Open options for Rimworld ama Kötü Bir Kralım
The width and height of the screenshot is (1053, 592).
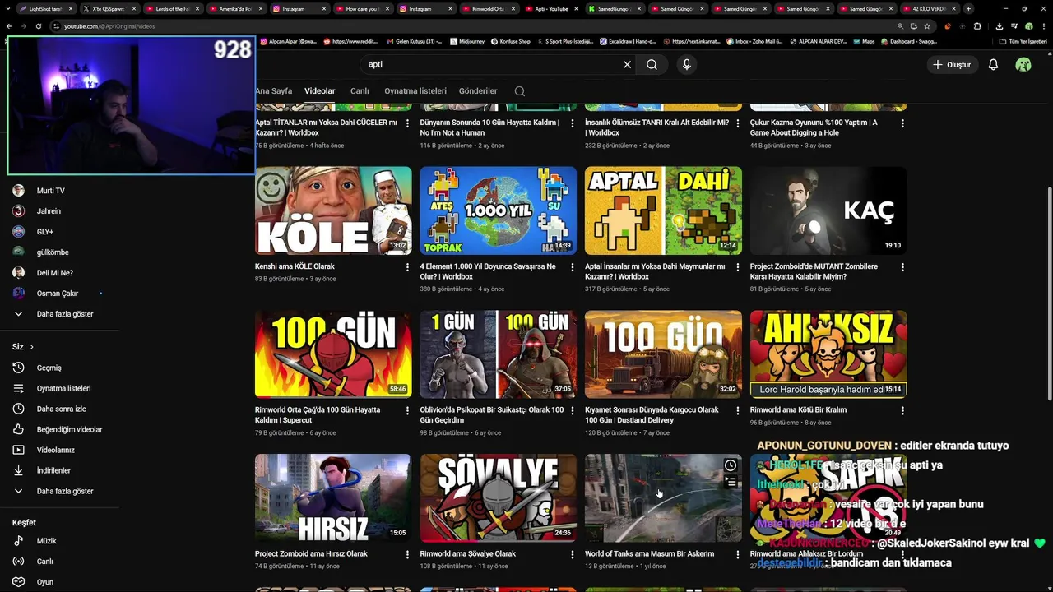click(x=902, y=410)
